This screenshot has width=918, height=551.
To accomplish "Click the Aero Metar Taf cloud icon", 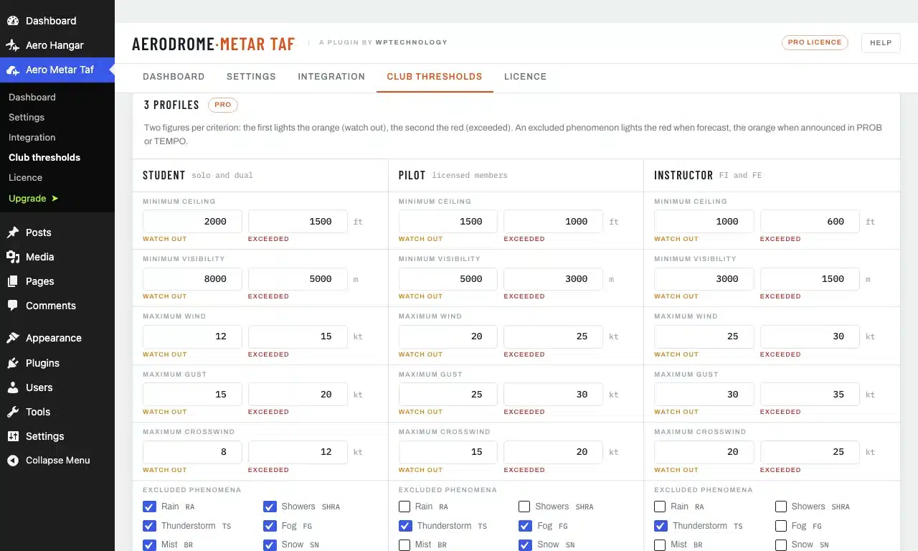I will point(13,70).
